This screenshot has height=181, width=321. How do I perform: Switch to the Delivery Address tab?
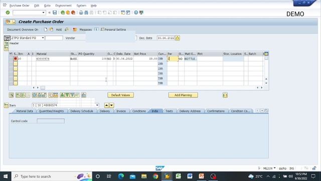pos(190,111)
